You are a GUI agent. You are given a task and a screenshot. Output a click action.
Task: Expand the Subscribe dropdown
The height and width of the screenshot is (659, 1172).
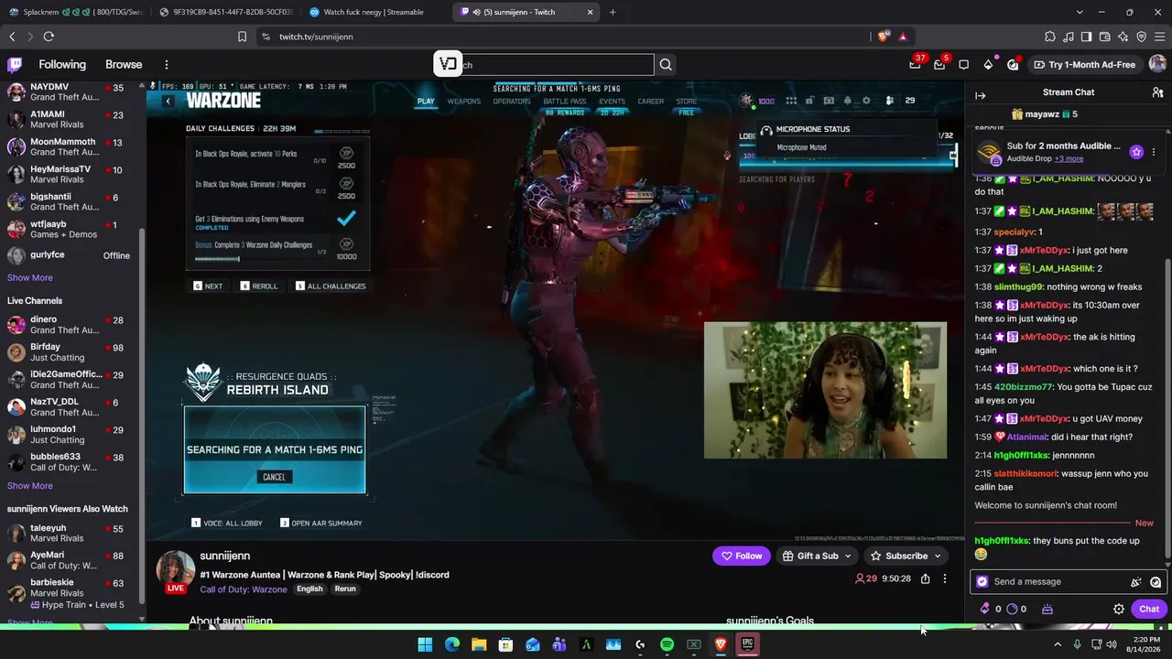(938, 556)
